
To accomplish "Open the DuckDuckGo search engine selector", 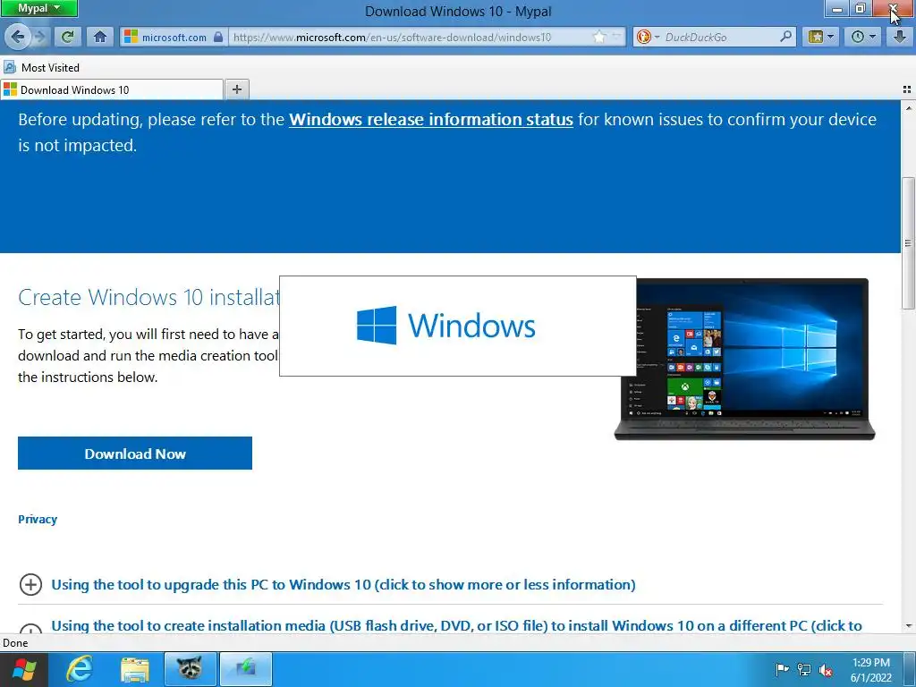I will point(648,37).
